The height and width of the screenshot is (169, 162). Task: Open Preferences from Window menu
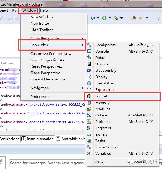pos(40,97)
